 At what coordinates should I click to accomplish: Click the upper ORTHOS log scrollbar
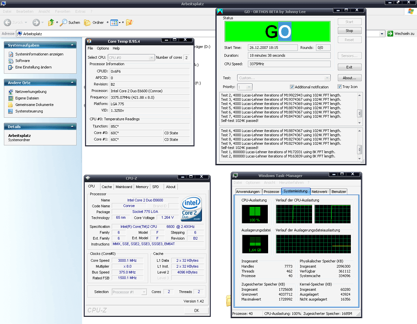point(360,109)
